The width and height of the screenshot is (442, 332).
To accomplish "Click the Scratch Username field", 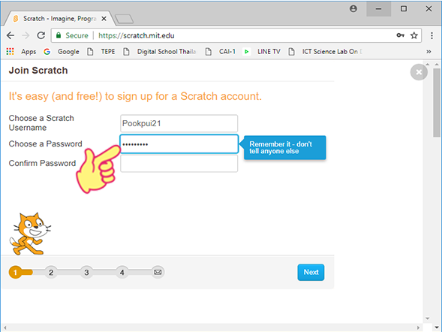I will pos(179,123).
